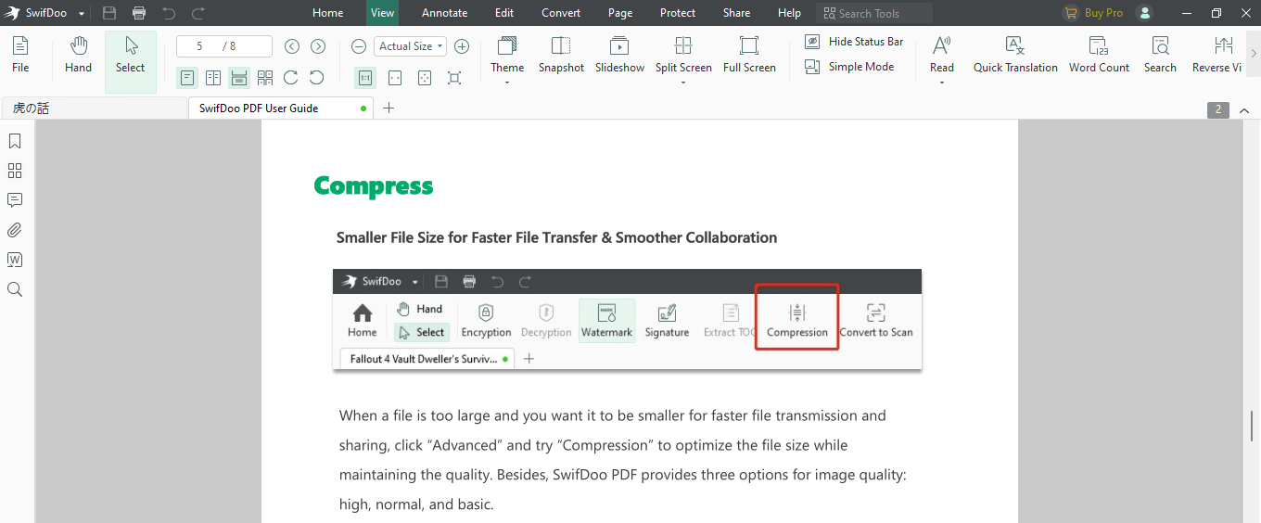Open the View ribbon tab
1261x523 pixels.
click(x=382, y=13)
